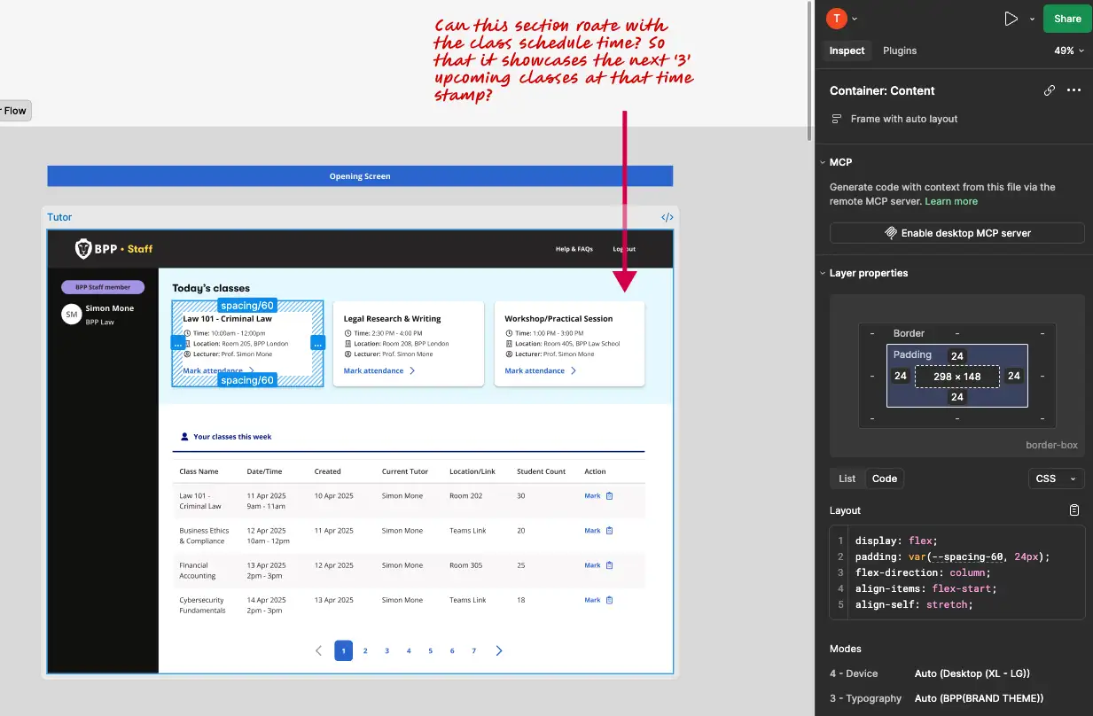Click the SM avatar for Simon Mone

(x=71, y=315)
